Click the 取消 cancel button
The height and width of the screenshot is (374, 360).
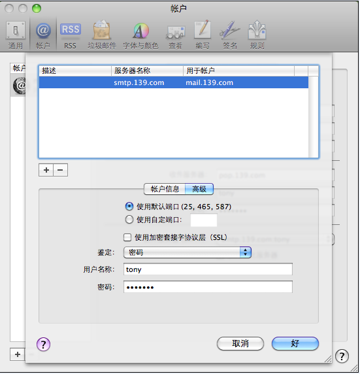point(240,343)
